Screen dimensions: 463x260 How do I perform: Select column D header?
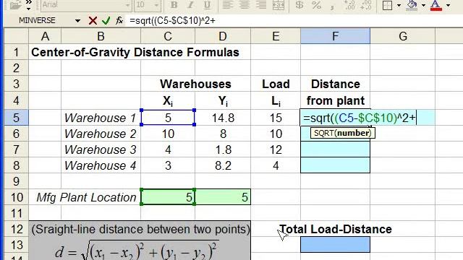[x=223, y=36]
